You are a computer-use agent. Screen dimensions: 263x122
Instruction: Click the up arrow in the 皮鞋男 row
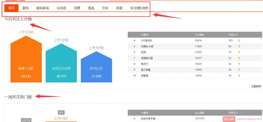(239, 76)
